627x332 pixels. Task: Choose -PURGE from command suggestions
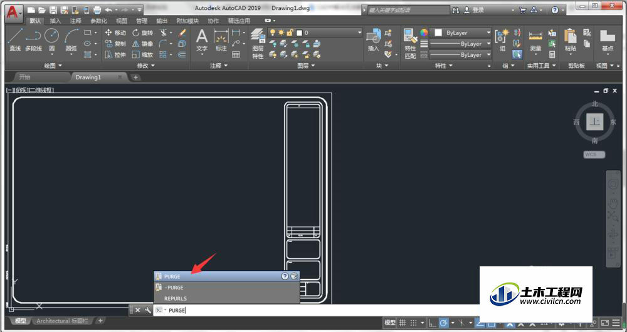227,288
